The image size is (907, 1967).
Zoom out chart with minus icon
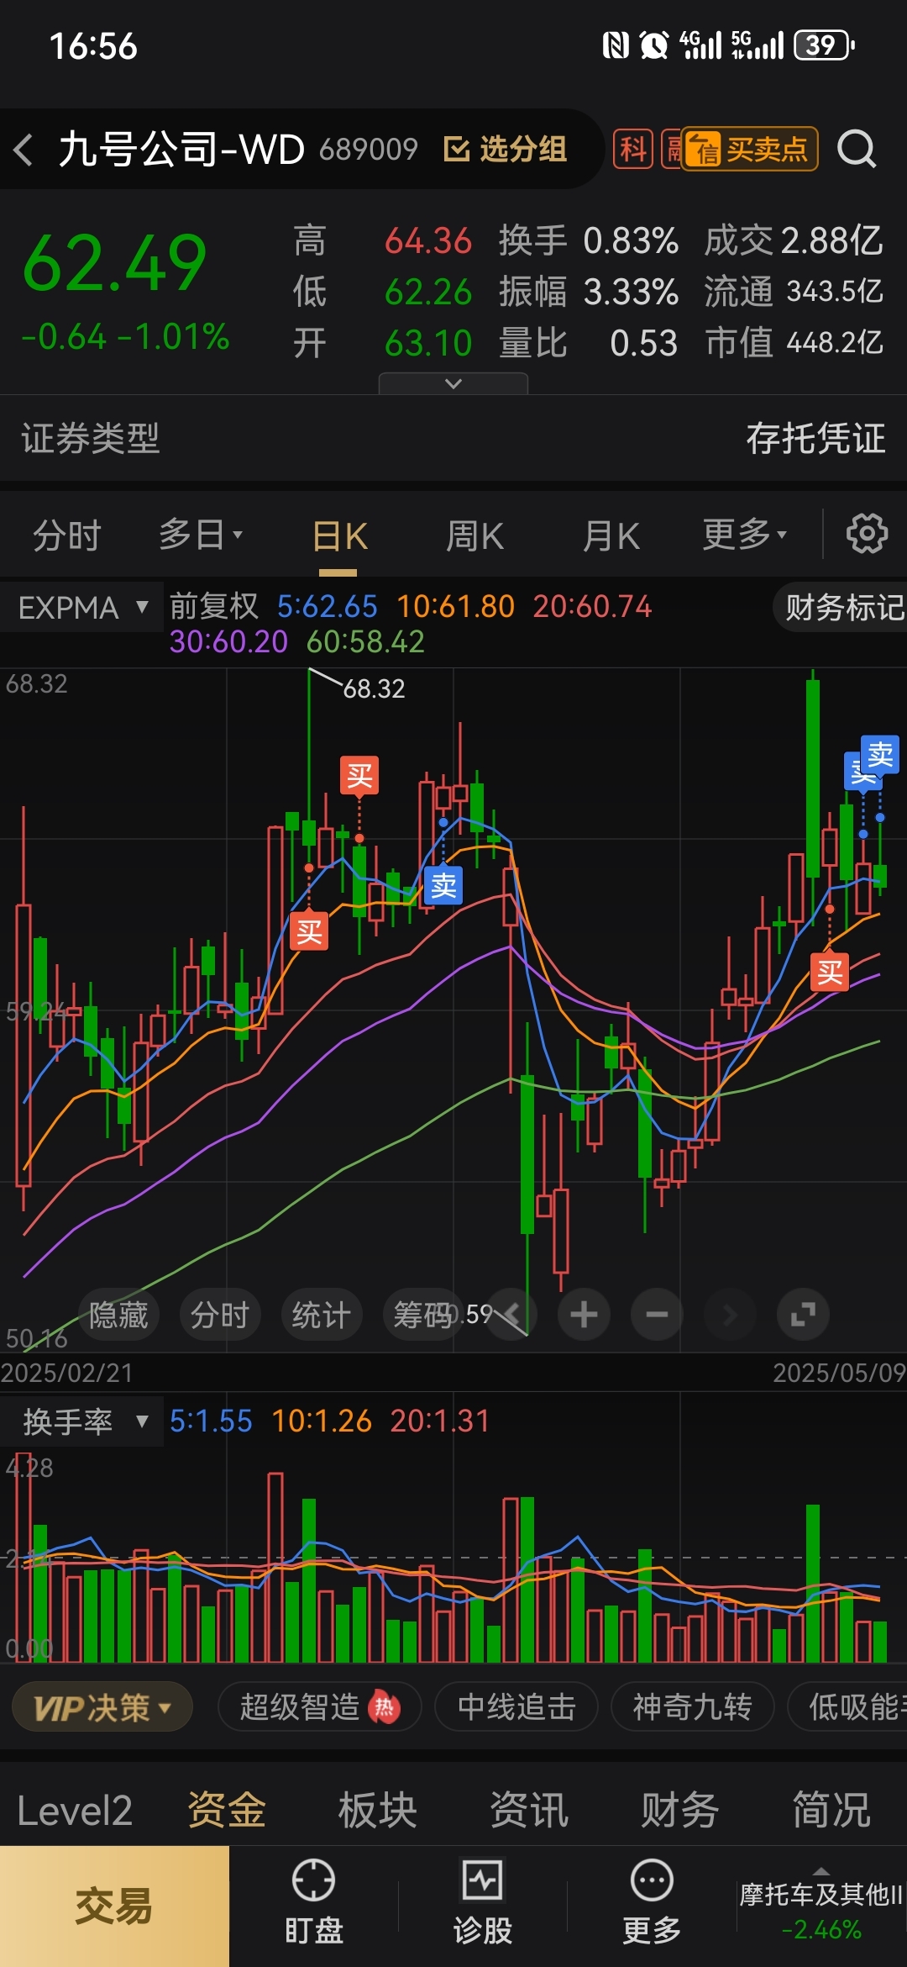pyautogui.click(x=657, y=1314)
